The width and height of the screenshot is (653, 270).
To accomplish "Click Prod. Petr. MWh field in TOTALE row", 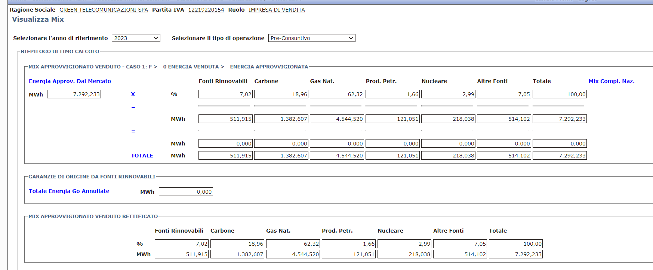I will tap(392, 156).
